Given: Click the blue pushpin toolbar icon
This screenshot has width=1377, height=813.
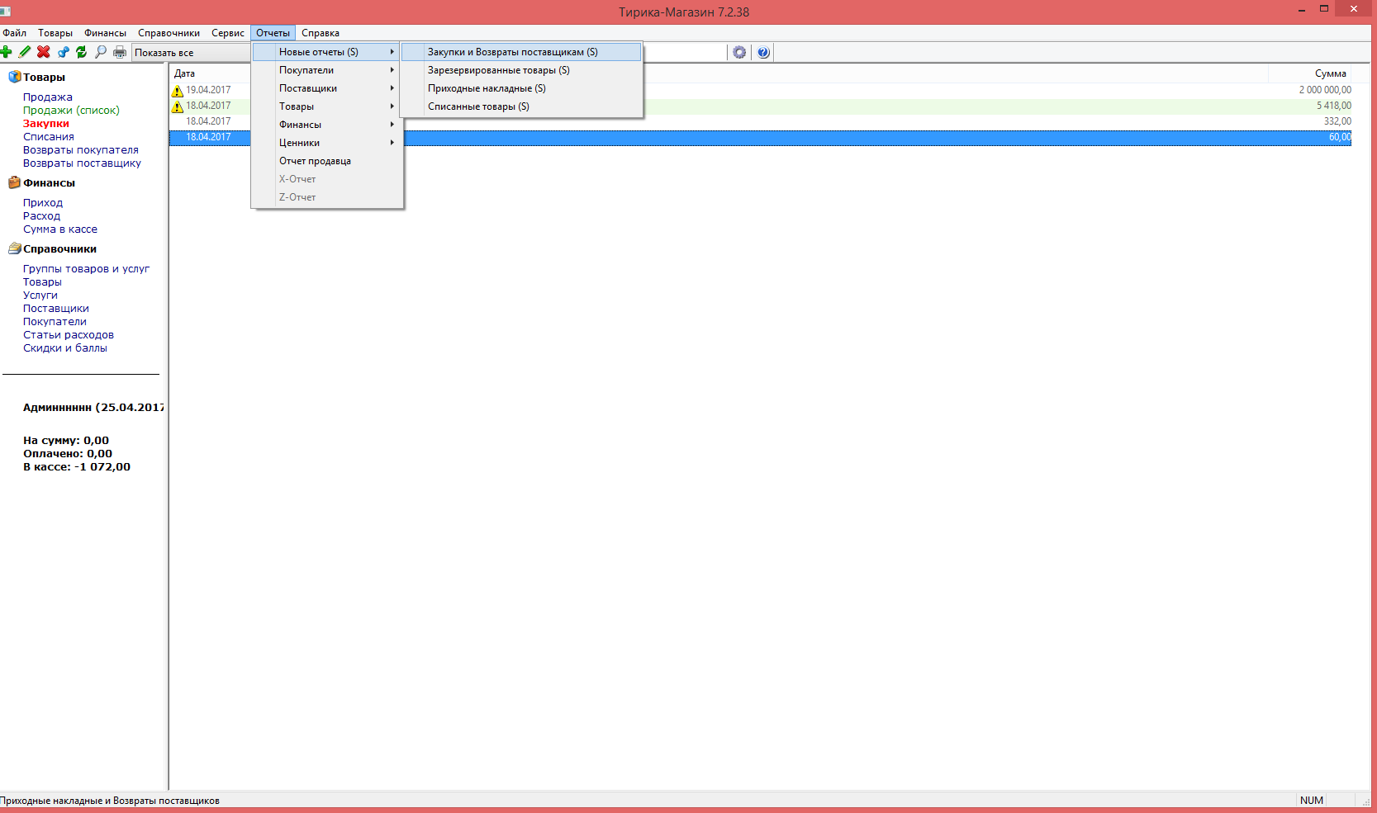Looking at the screenshot, I should [63, 52].
